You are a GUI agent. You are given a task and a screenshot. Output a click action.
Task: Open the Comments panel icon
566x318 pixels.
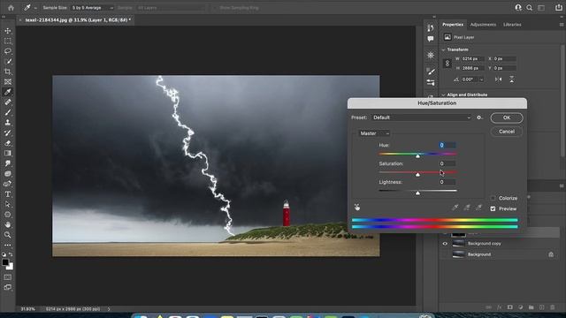tap(431, 39)
